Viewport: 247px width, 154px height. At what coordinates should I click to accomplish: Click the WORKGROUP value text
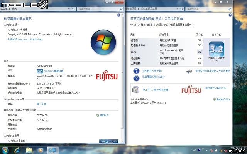[x=44, y=129]
